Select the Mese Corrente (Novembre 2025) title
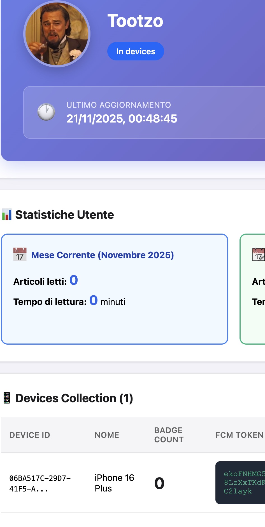265x527 pixels. pyautogui.click(x=103, y=255)
